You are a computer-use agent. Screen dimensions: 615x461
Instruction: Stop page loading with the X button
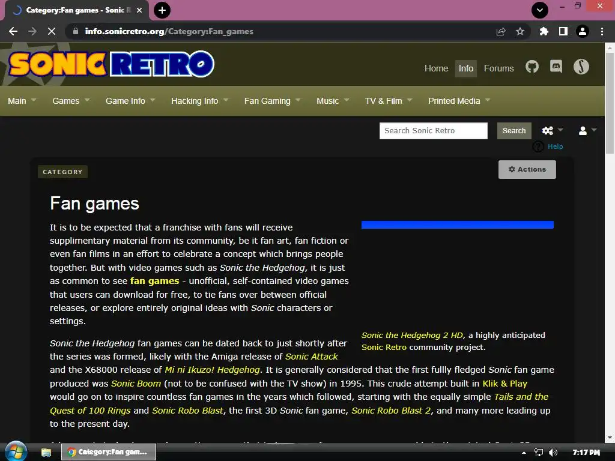point(52,31)
